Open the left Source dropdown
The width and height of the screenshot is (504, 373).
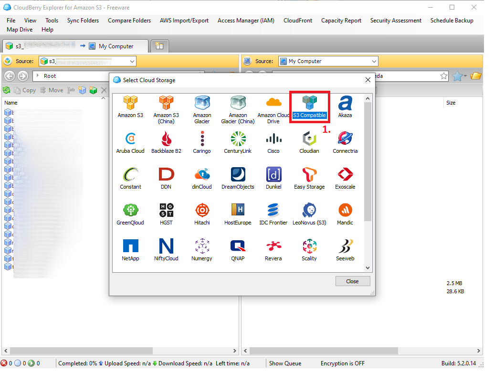coord(132,61)
